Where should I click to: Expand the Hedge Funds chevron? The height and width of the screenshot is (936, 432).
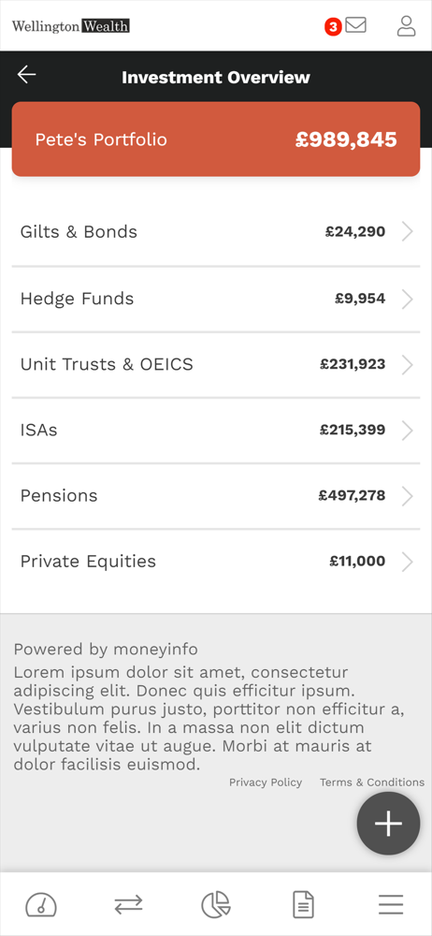408,299
